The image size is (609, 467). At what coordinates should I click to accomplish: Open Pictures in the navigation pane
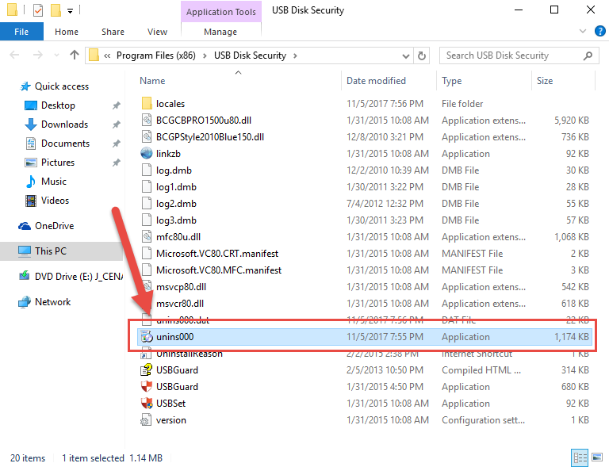tap(58, 163)
